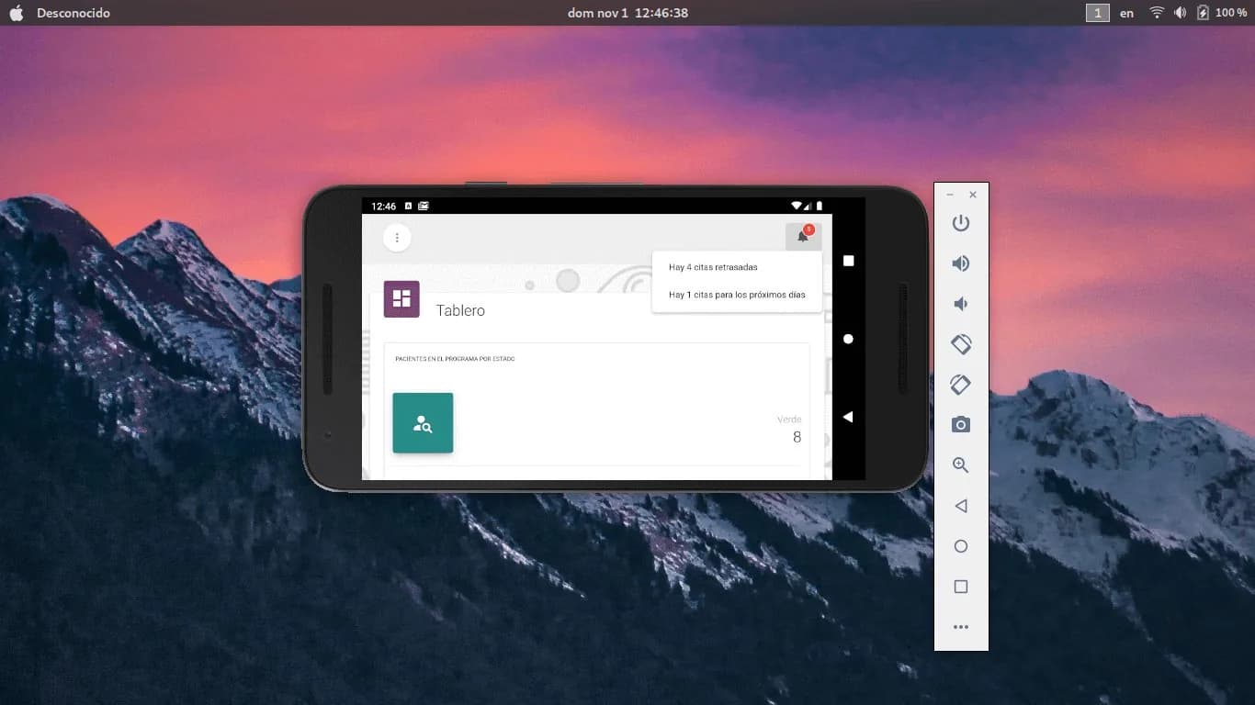Click the battery 100 % indicator

pos(1222,13)
